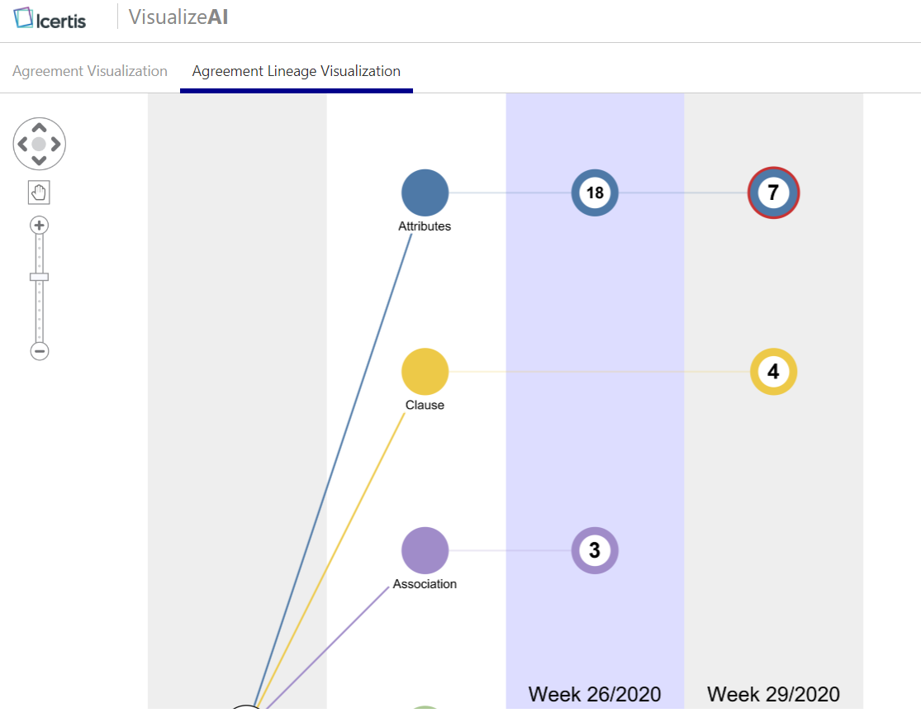Click the Icertis logo
The image size is (921, 713).
(x=50, y=17)
